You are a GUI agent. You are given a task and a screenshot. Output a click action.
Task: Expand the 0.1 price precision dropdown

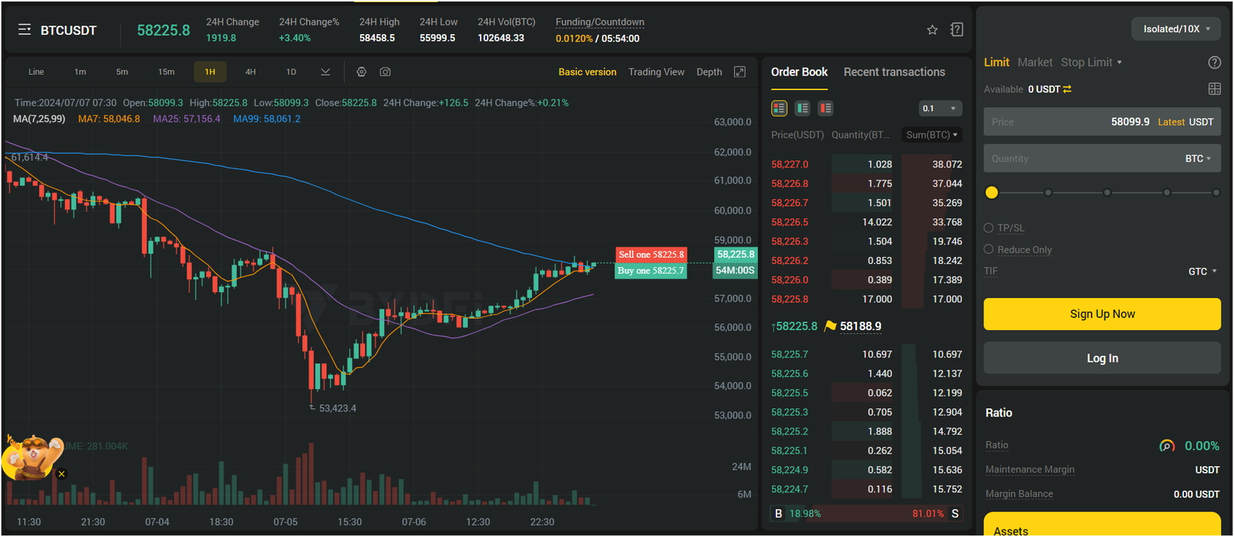pos(940,108)
